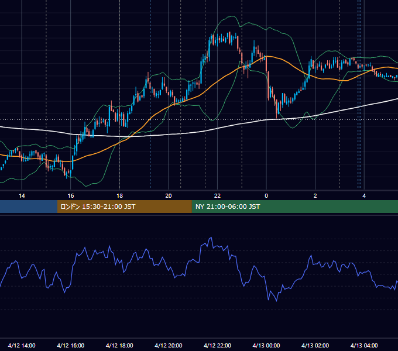Select the NY 21:00-06:00 JST session bar
This screenshot has width=398, height=351.
tap(294, 207)
